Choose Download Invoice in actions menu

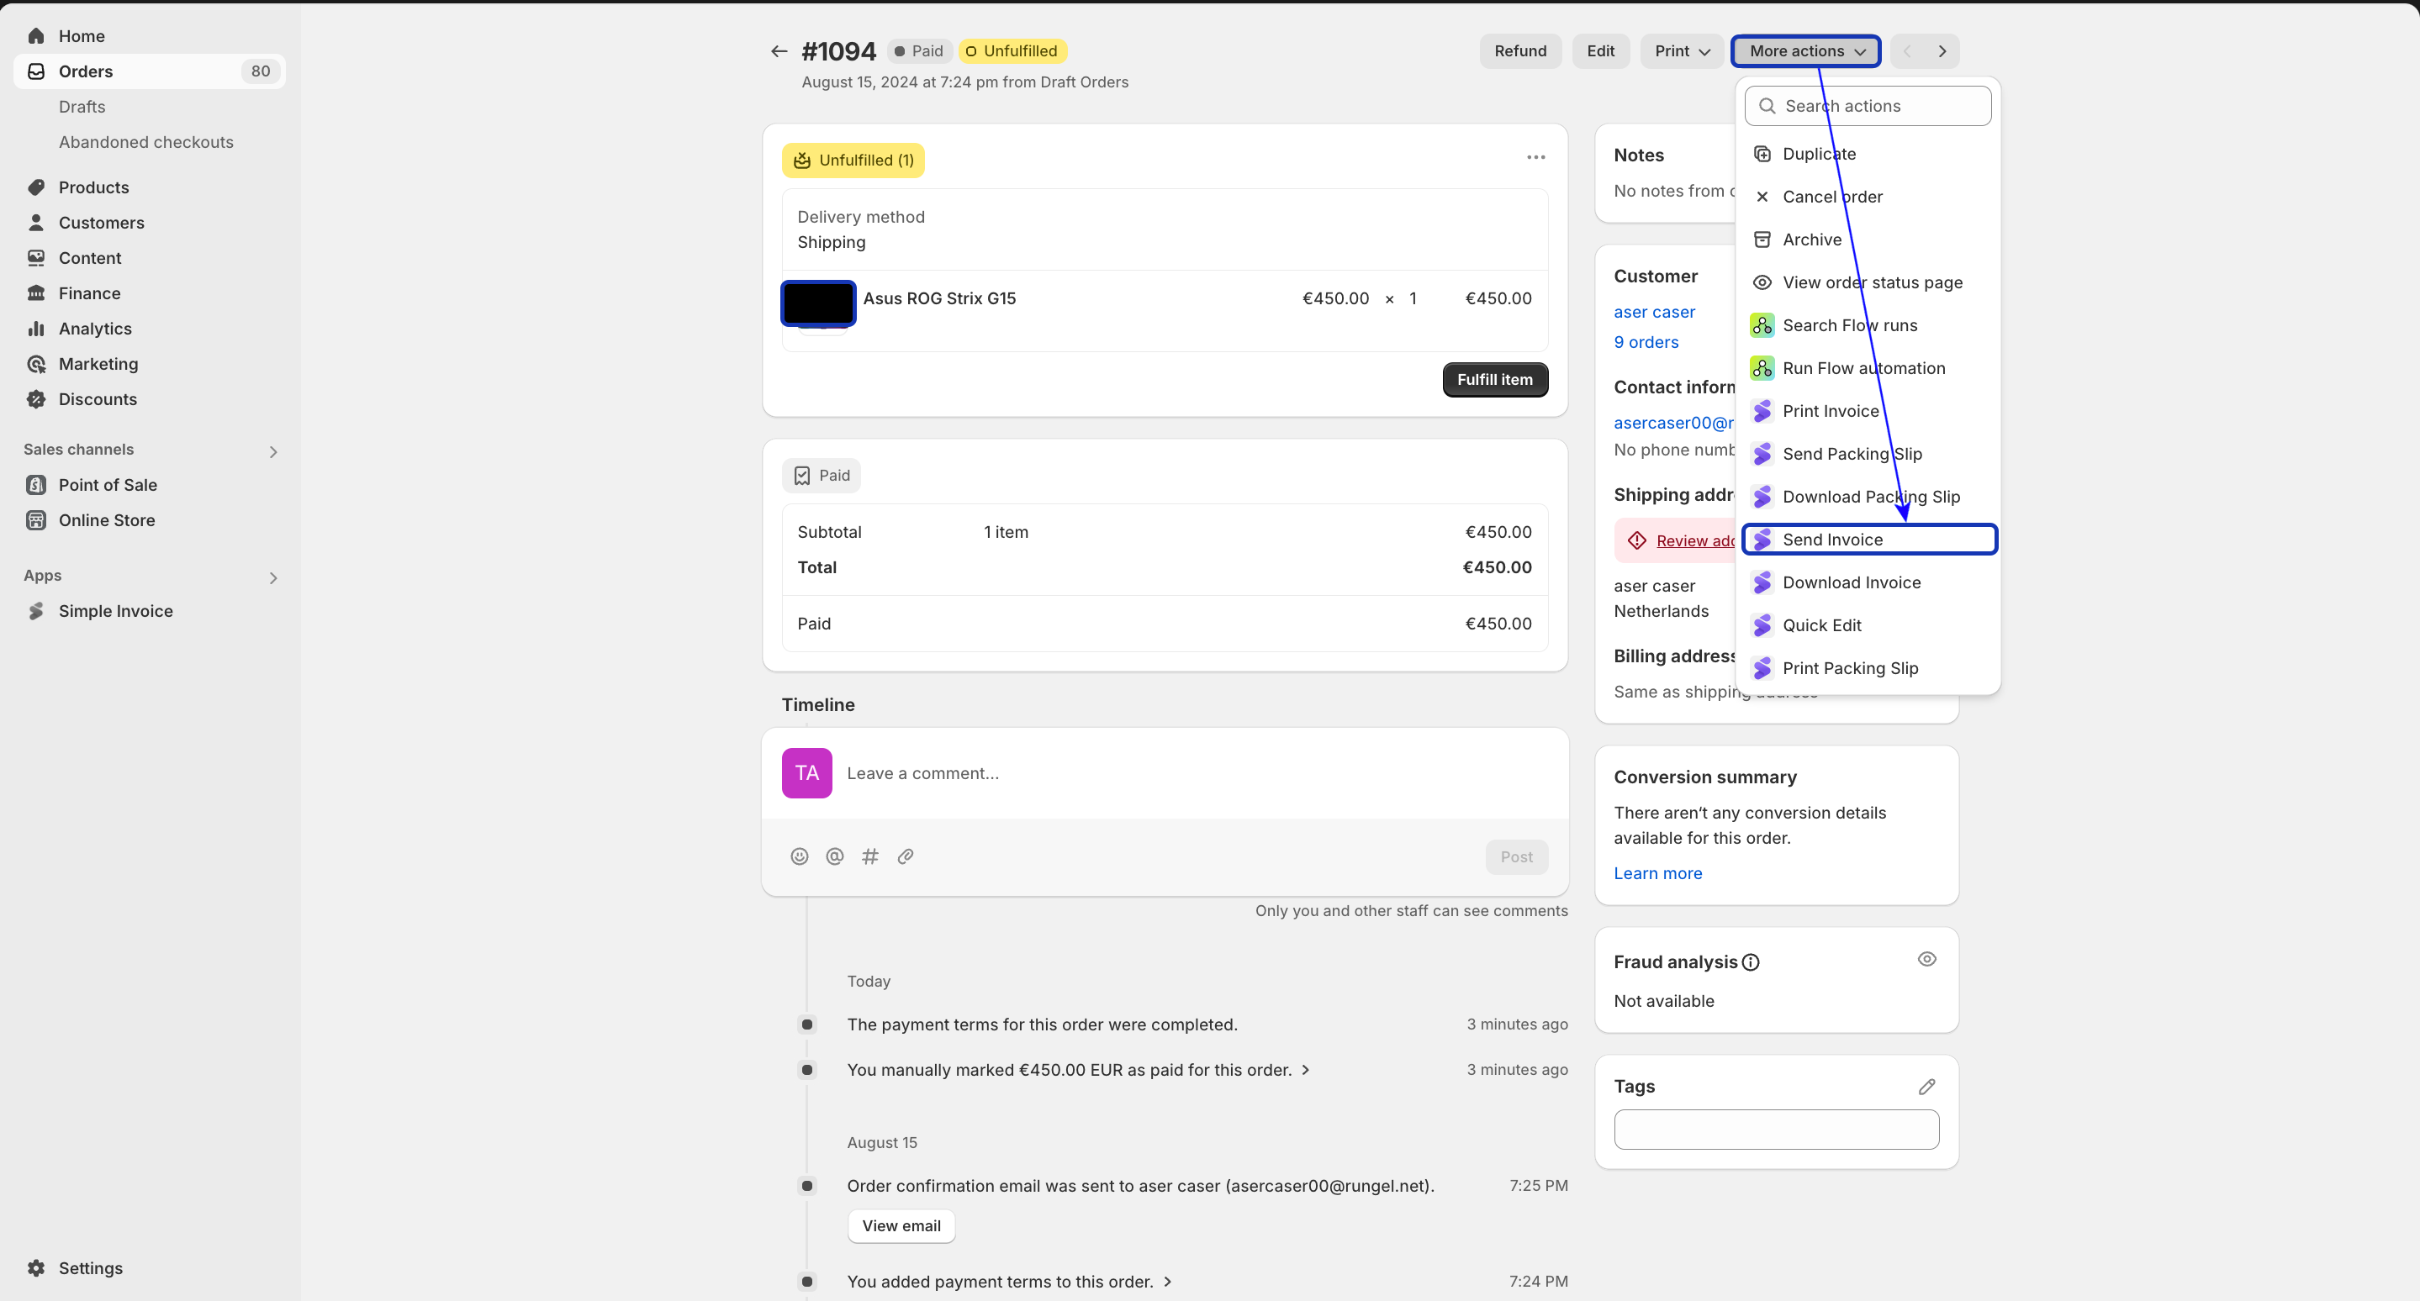click(x=1851, y=583)
